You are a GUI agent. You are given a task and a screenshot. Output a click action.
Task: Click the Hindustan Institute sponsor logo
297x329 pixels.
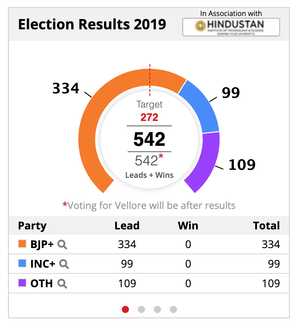pos(231,27)
